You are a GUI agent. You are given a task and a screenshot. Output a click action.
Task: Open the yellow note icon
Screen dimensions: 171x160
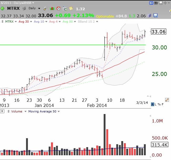coord(71,8)
